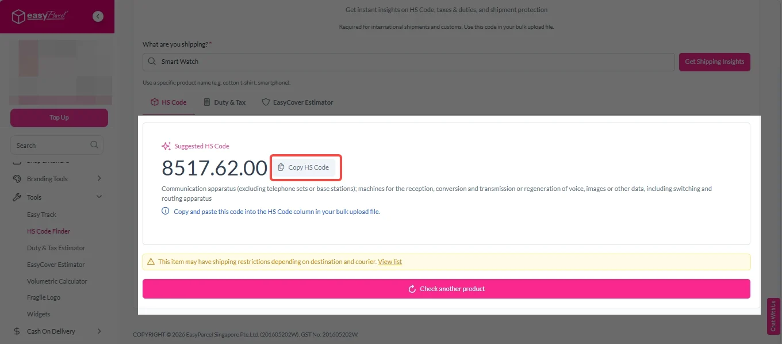Viewport: 782px width, 344px height.
Task: Click Check another product button
Action: pos(446,289)
